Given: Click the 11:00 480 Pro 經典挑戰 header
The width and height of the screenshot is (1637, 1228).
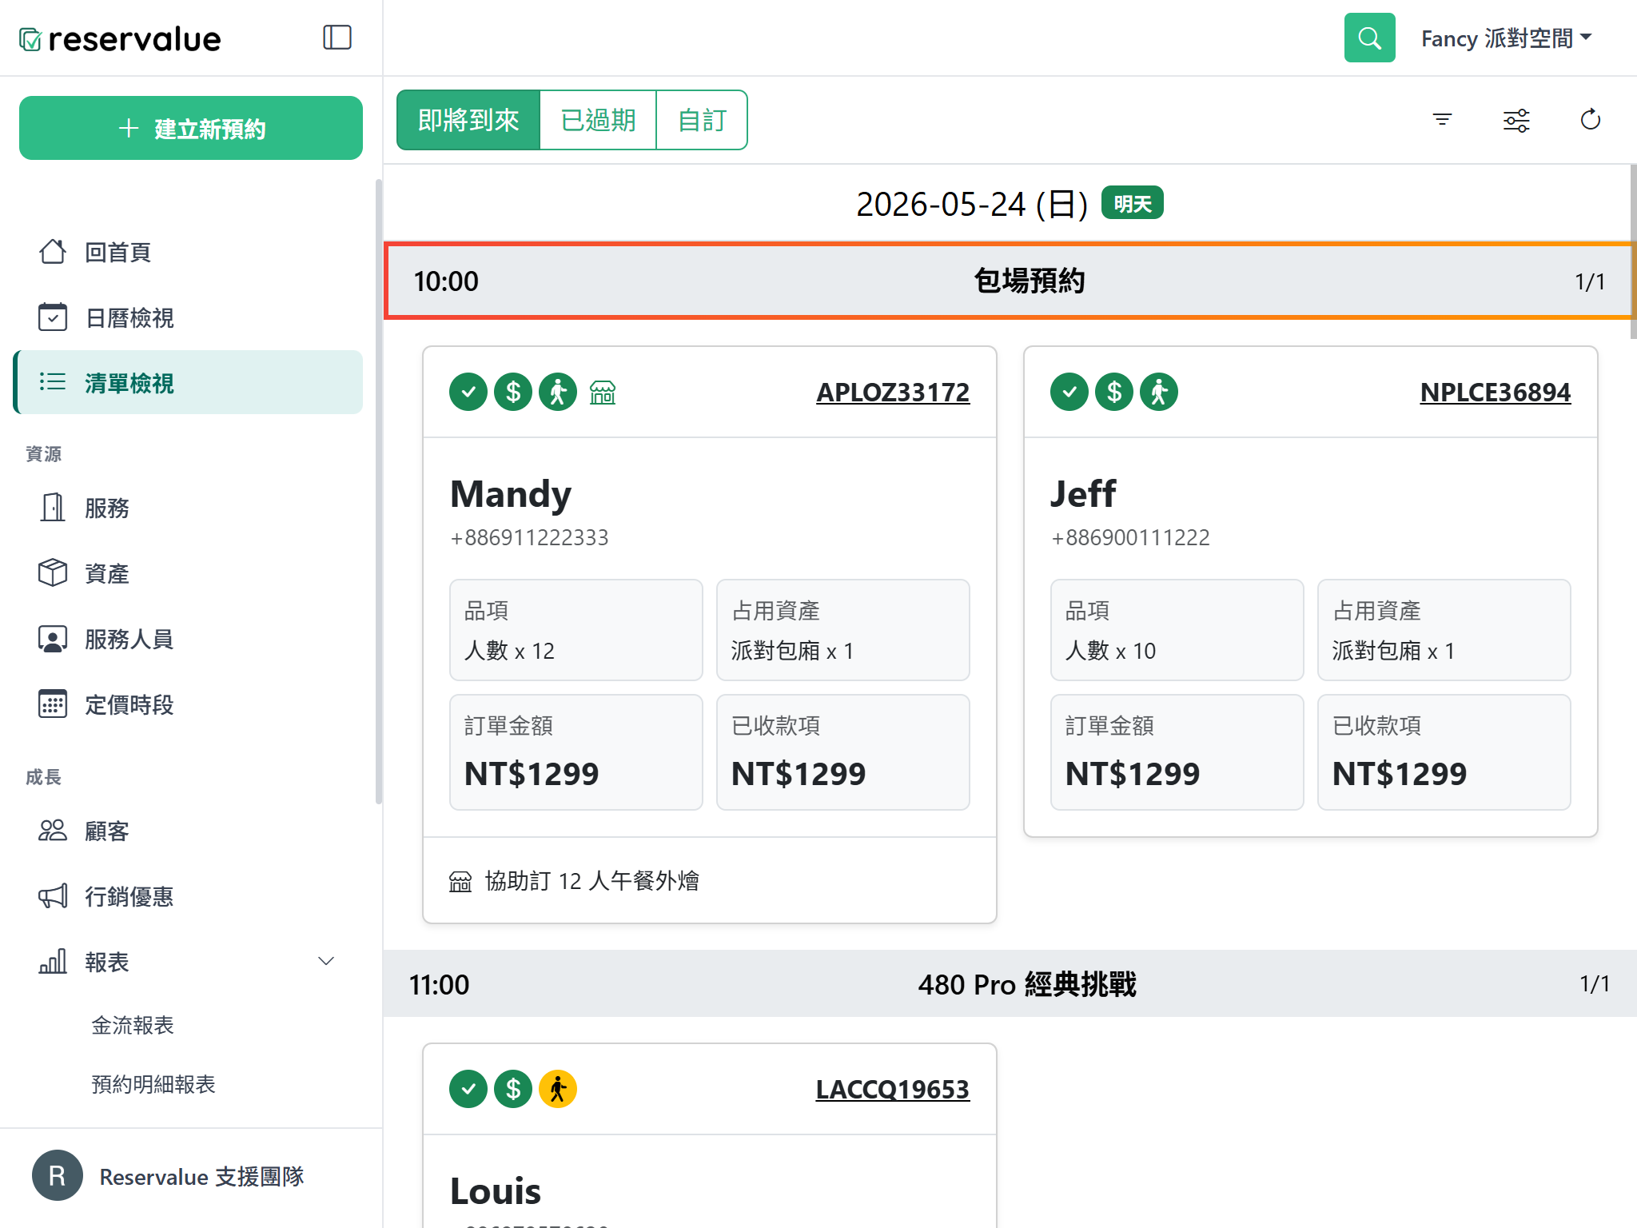Looking at the screenshot, I should 1010,983.
